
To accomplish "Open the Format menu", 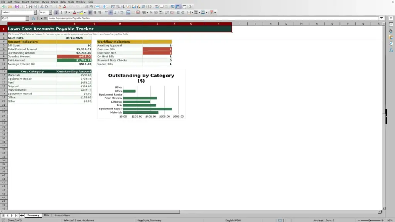I will click(x=35, y=2).
